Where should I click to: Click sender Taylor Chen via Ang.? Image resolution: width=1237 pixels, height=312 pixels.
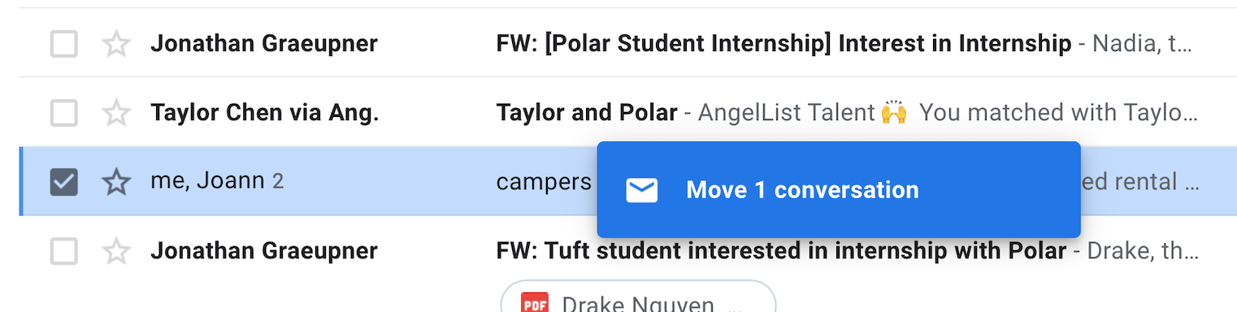click(x=265, y=113)
